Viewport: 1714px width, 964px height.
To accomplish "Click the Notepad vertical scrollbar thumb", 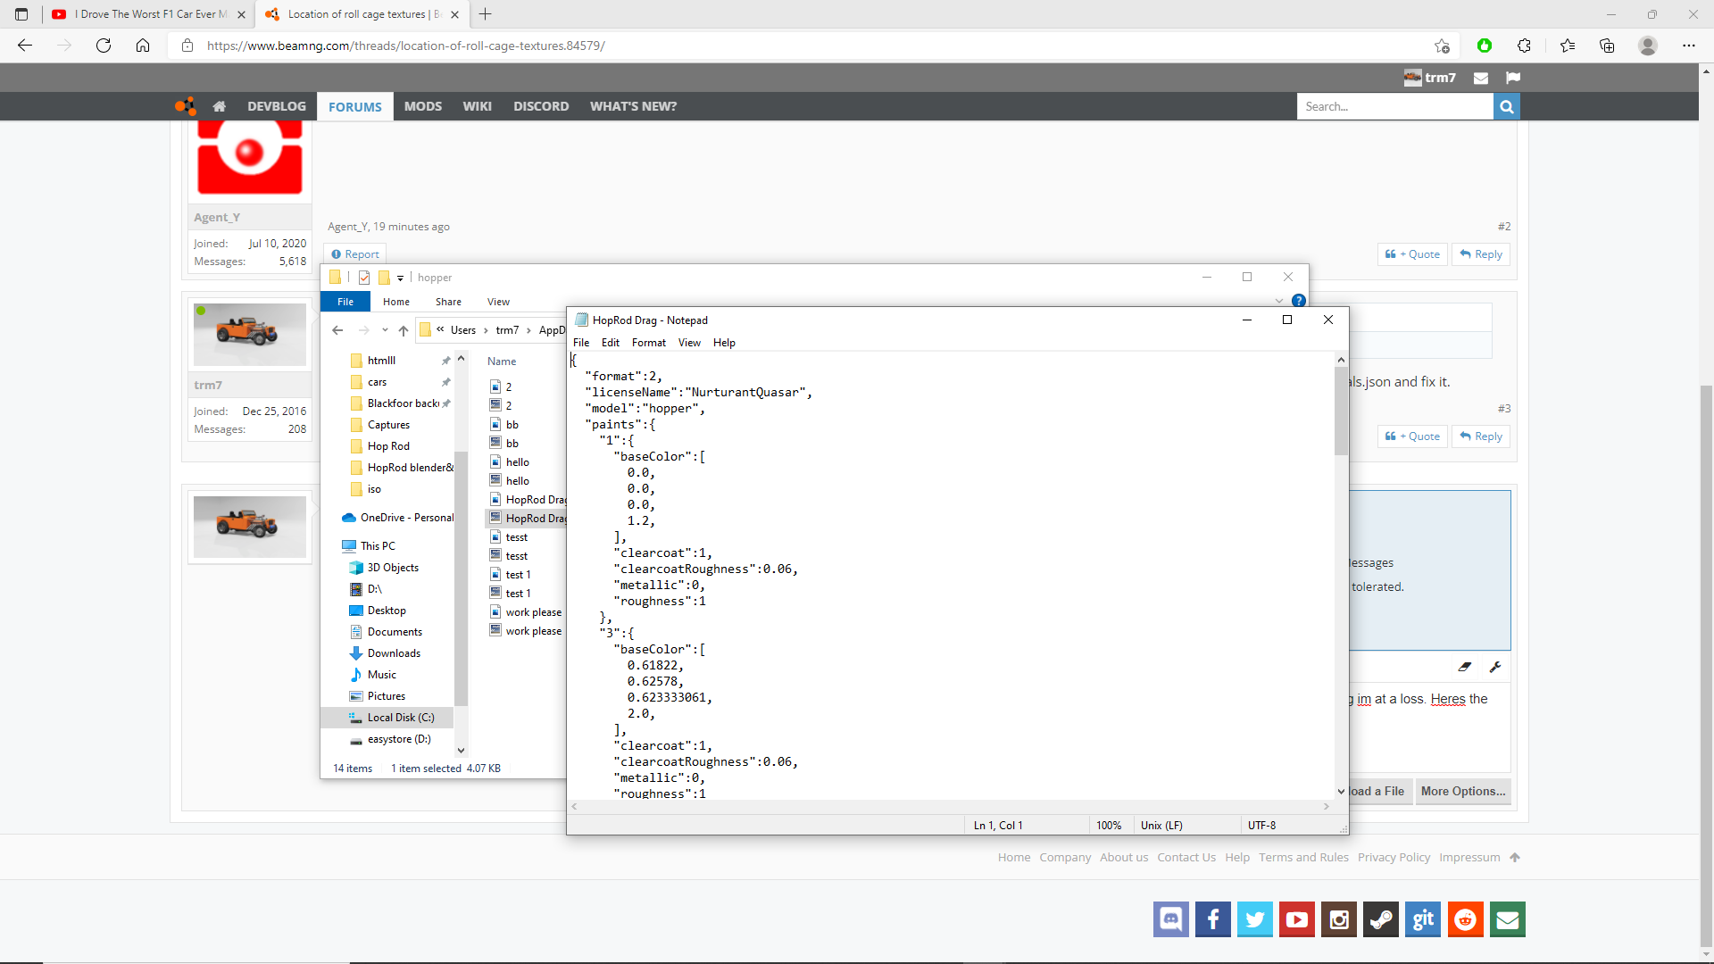I will pyautogui.click(x=1341, y=411).
